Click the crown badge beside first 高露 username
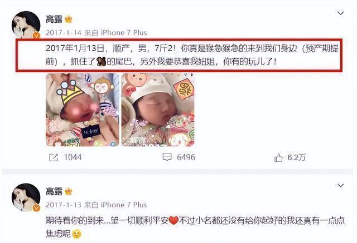This screenshot has width=357, height=243. 69,19
